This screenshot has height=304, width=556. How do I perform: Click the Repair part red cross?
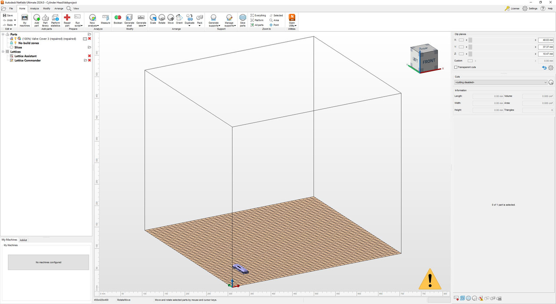(67, 17)
